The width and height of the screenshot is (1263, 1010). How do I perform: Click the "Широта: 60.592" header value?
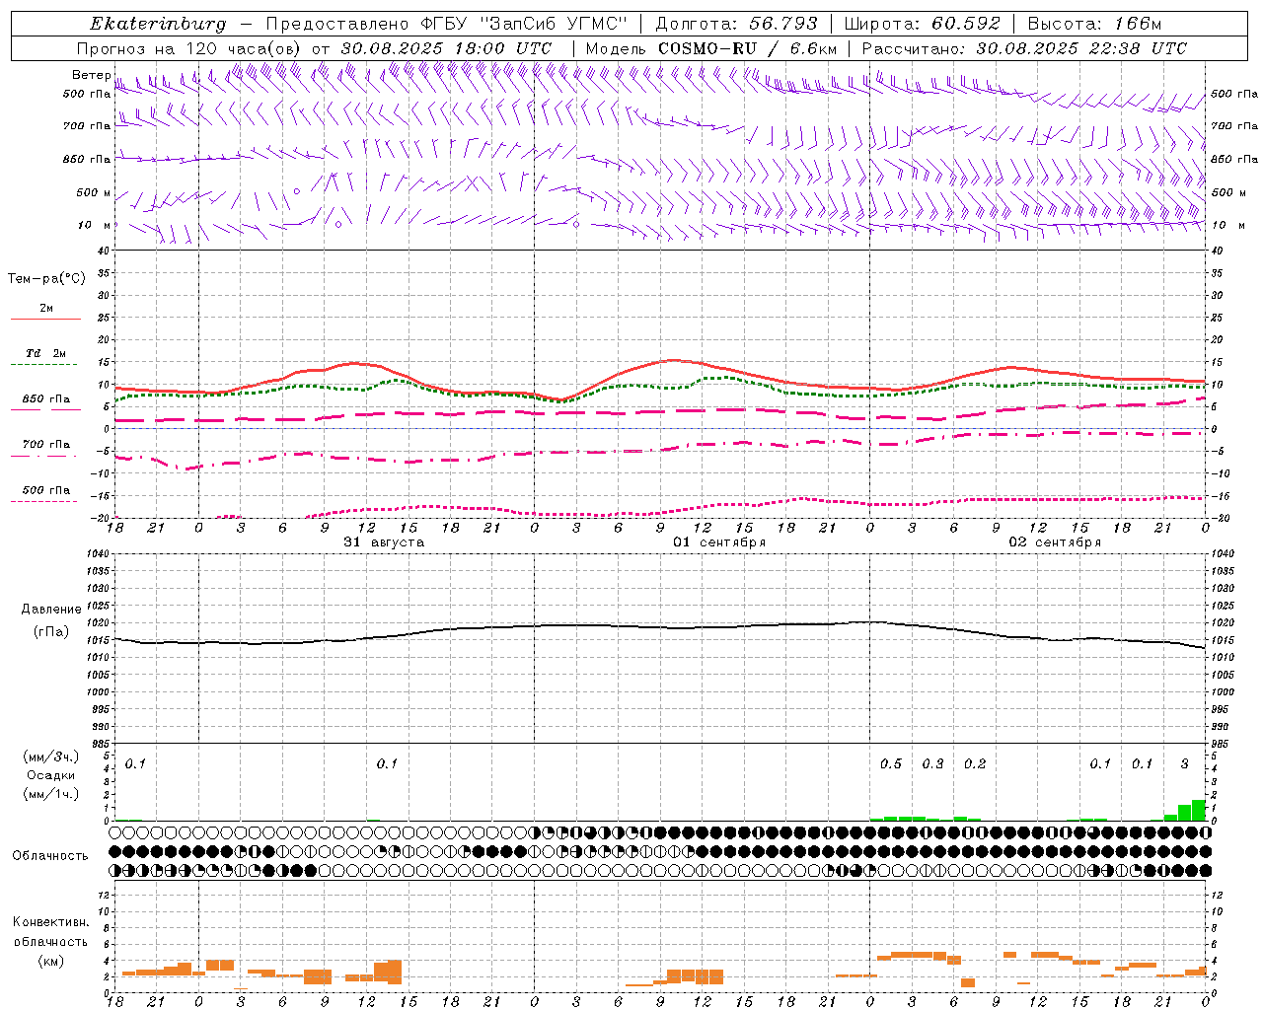pyautogui.click(x=922, y=24)
